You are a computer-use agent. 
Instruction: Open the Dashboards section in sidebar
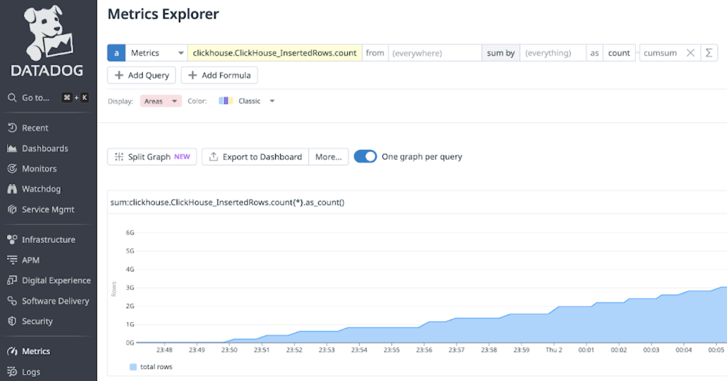(x=45, y=148)
